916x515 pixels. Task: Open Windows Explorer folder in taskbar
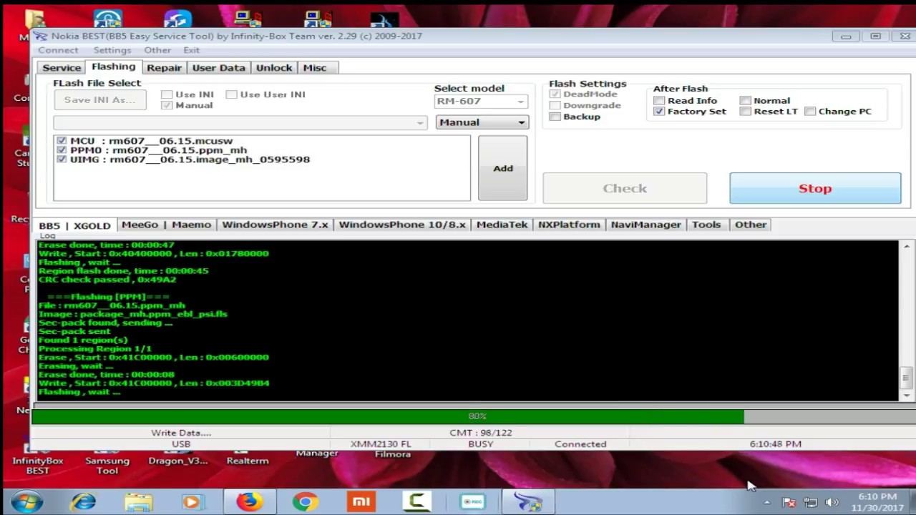(138, 502)
